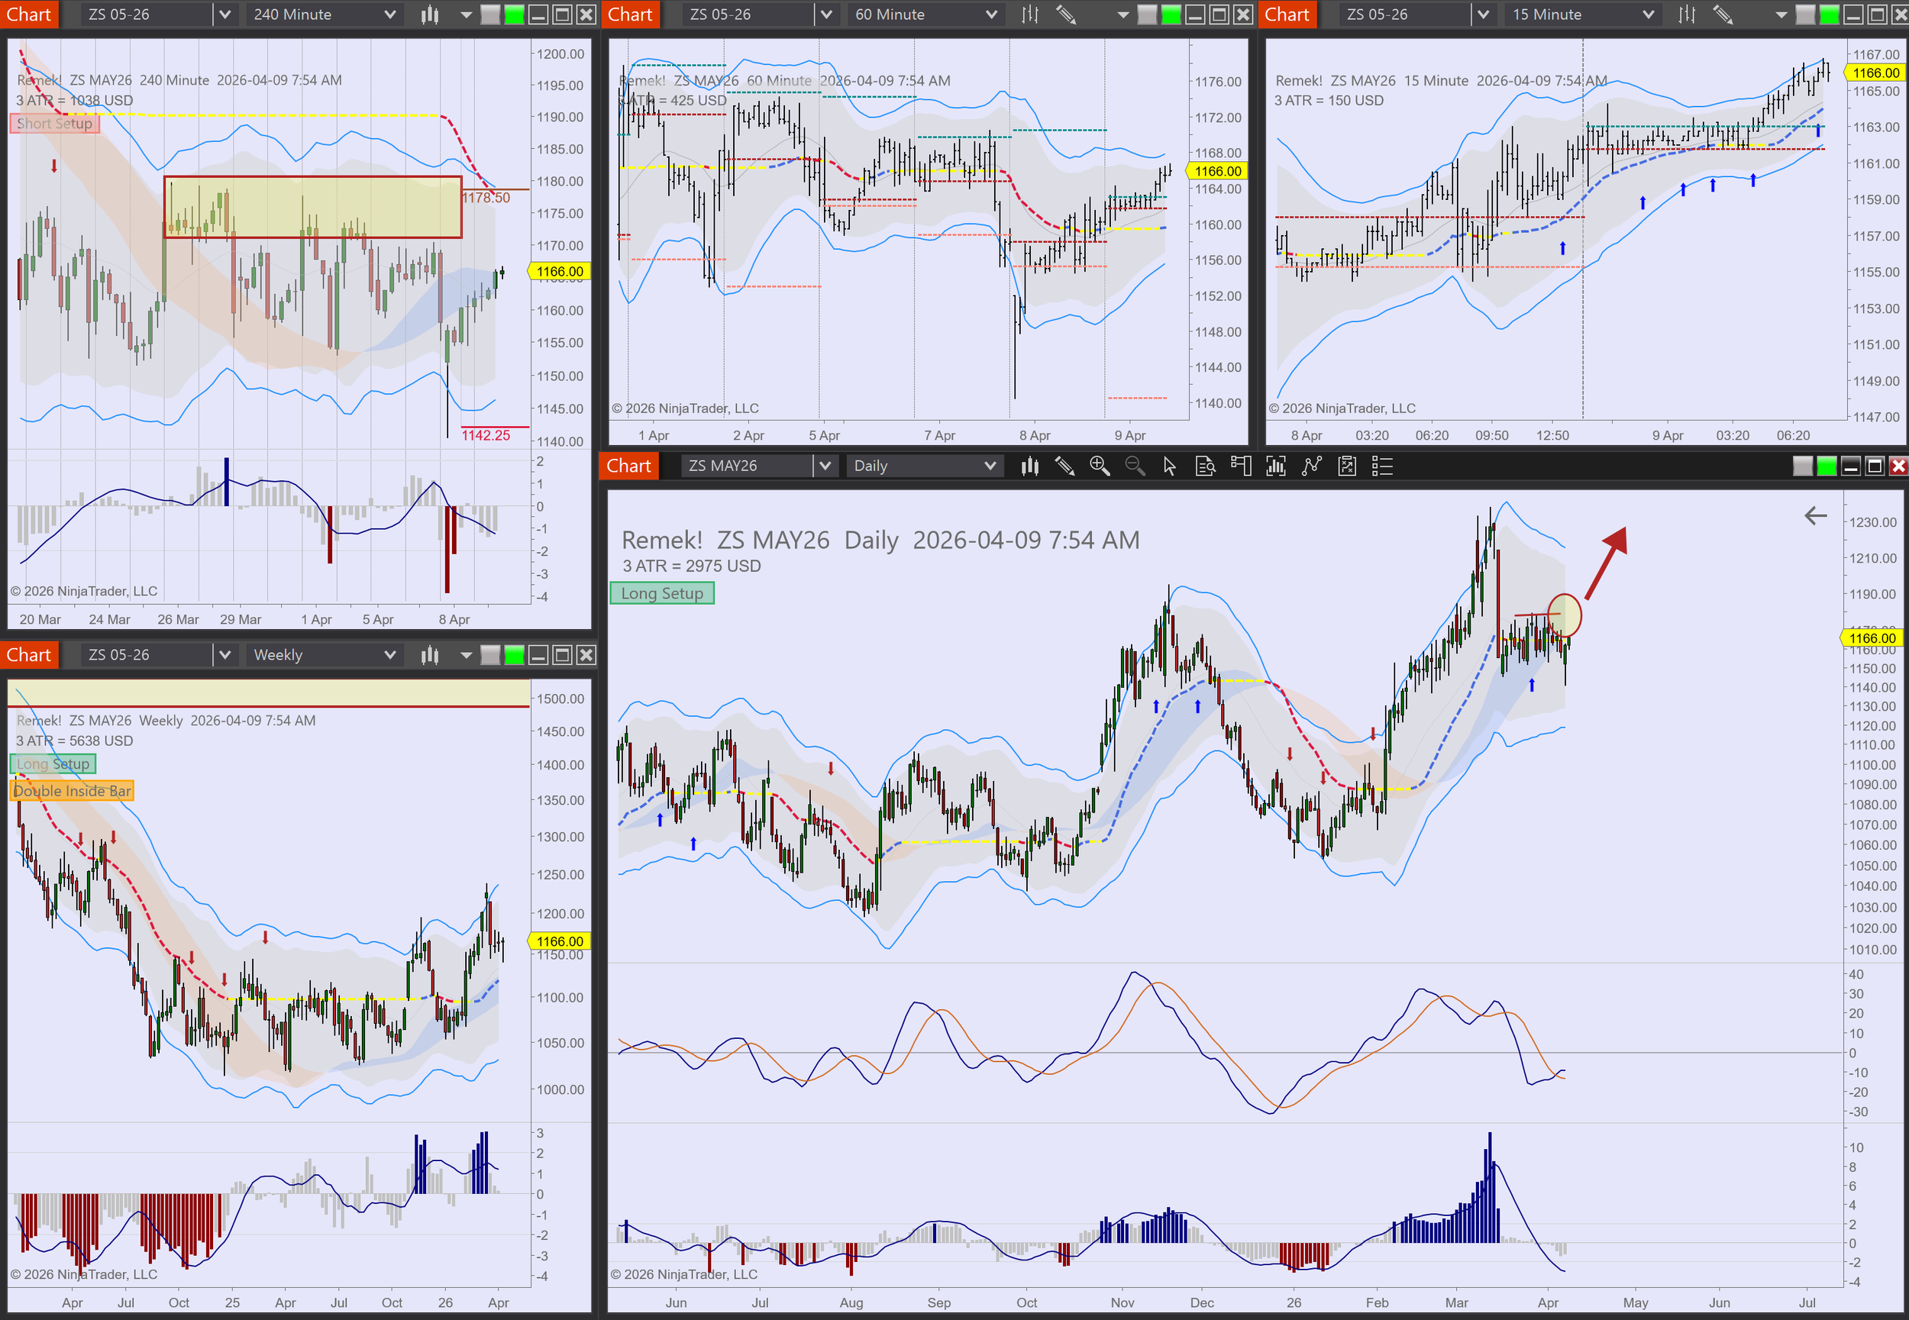The height and width of the screenshot is (1320, 1909).
Task: Click the Chart tab of Weekly window
Action: pos(29,655)
